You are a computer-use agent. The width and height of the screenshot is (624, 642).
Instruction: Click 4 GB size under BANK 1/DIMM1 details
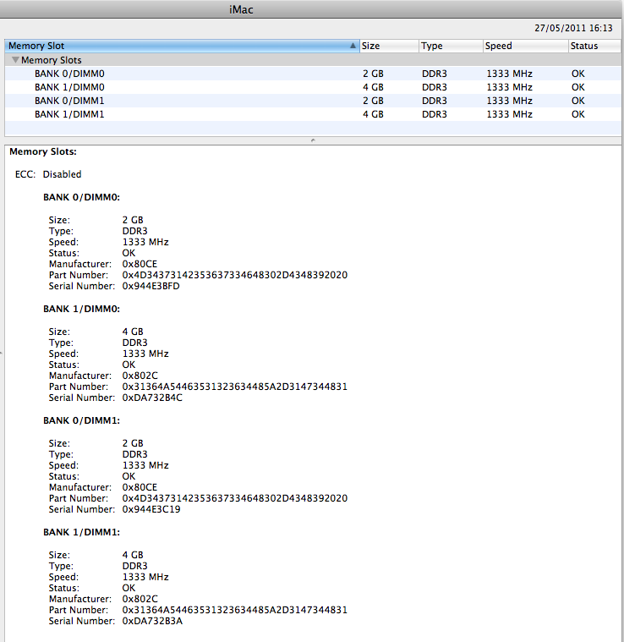click(133, 555)
